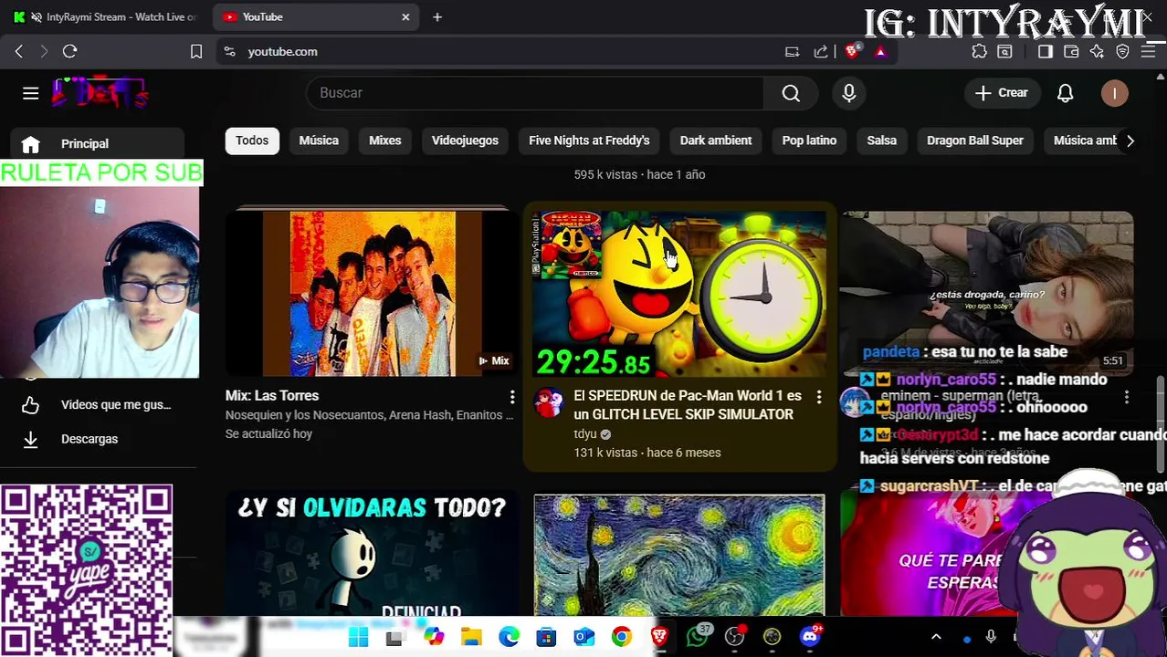This screenshot has width=1167, height=657.
Task: Select the Mixes filter chip
Action: coord(384,141)
